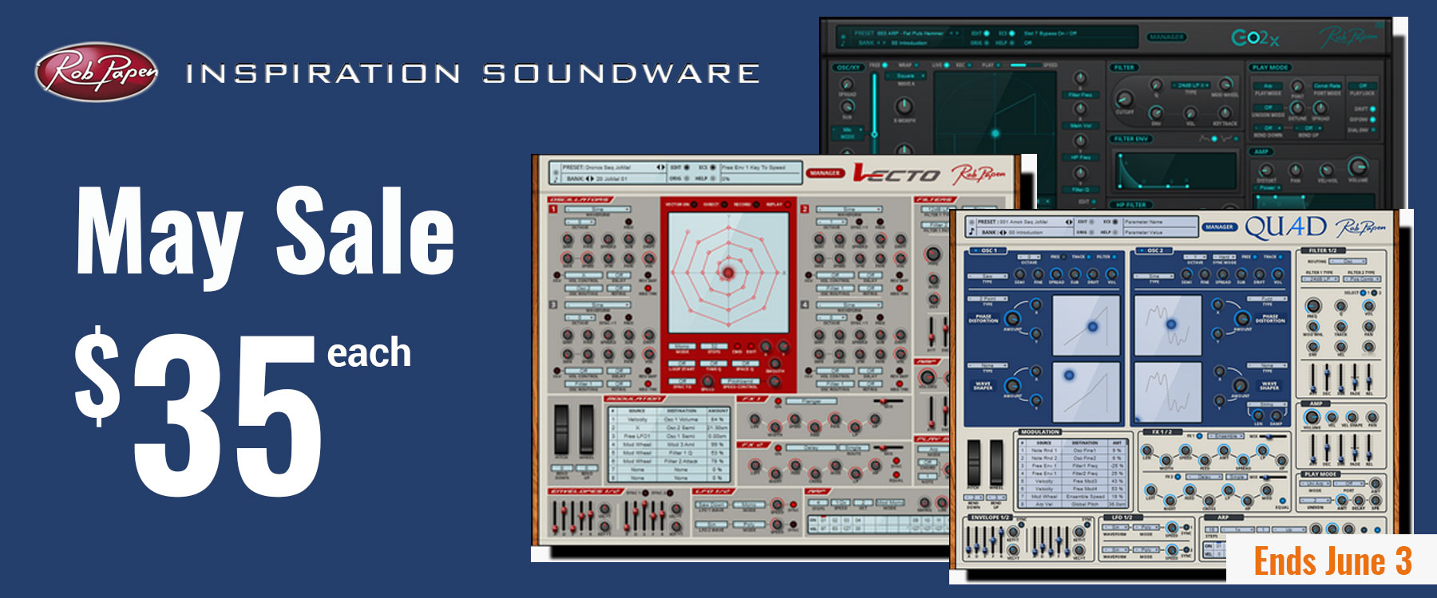The width and height of the screenshot is (1437, 598).
Task: Click the Vecto mod wheel
Action: pyautogui.click(x=587, y=429)
